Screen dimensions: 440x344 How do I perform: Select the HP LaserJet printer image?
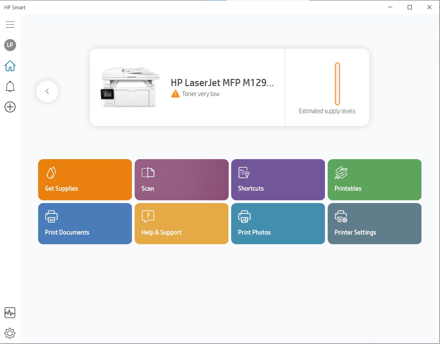[130, 87]
